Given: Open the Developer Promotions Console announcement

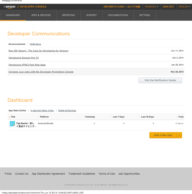Looking at the screenshot, I should 41,72.
